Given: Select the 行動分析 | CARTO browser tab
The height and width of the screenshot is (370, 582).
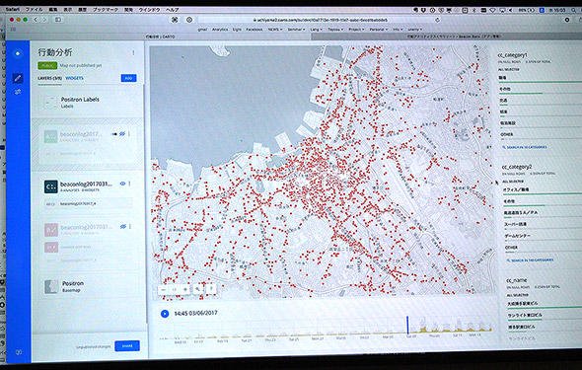Looking at the screenshot, I should 161,37.
